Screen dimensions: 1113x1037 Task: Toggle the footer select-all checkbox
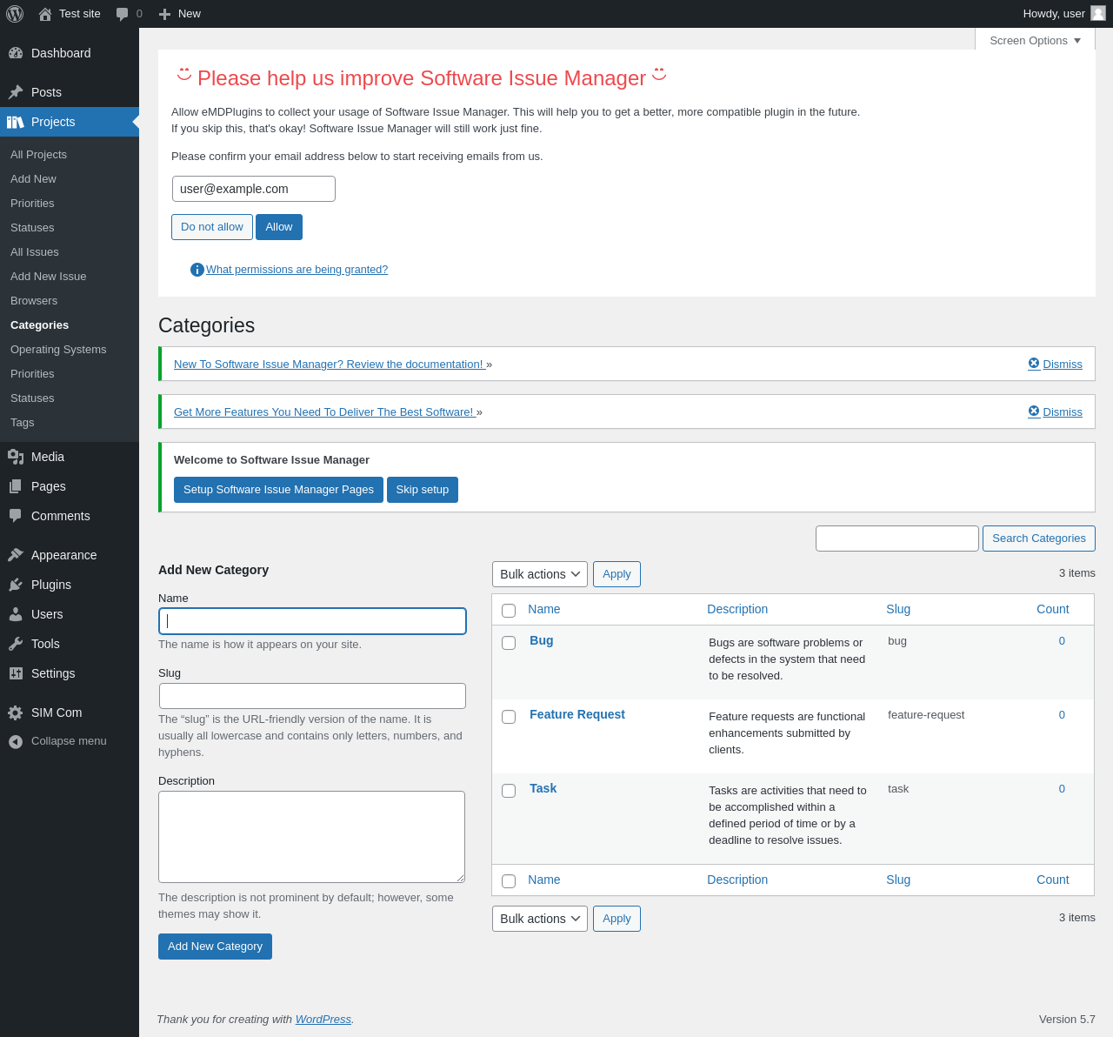coord(509,881)
